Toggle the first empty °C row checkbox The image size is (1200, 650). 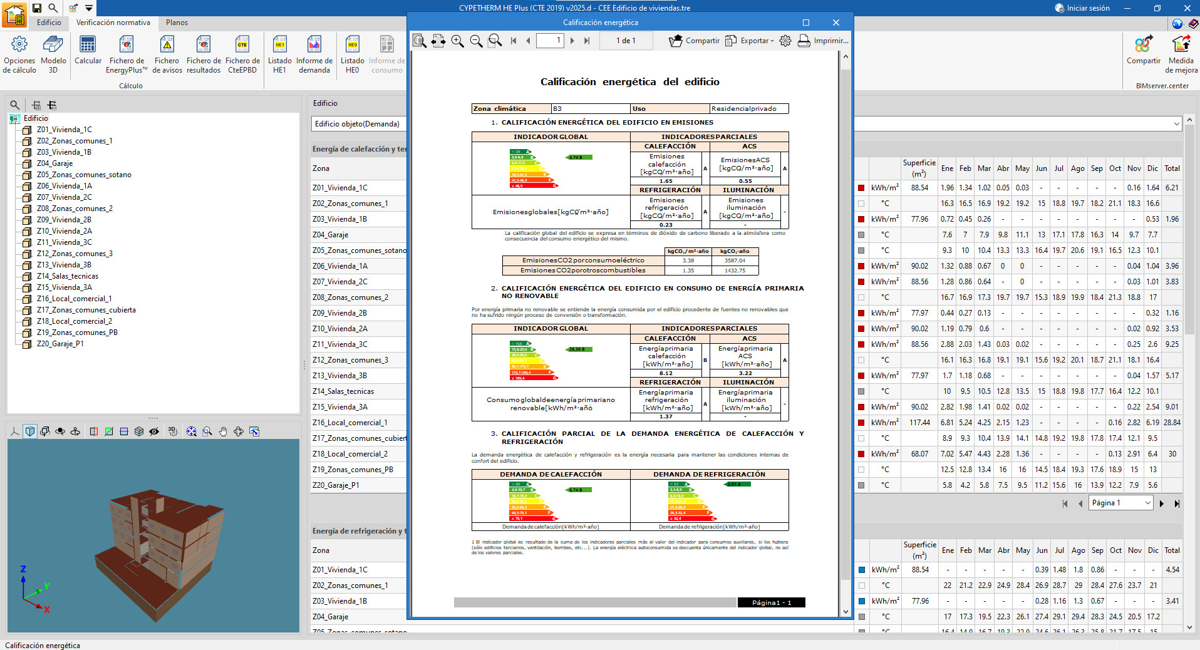click(x=861, y=204)
